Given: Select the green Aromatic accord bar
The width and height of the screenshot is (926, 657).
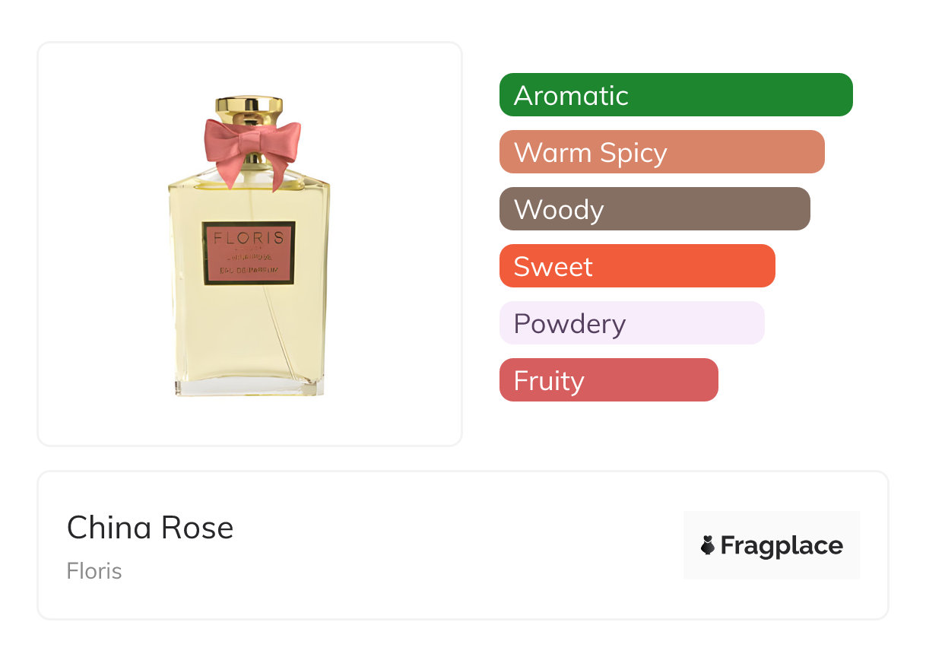Looking at the screenshot, I should point(675,95).
